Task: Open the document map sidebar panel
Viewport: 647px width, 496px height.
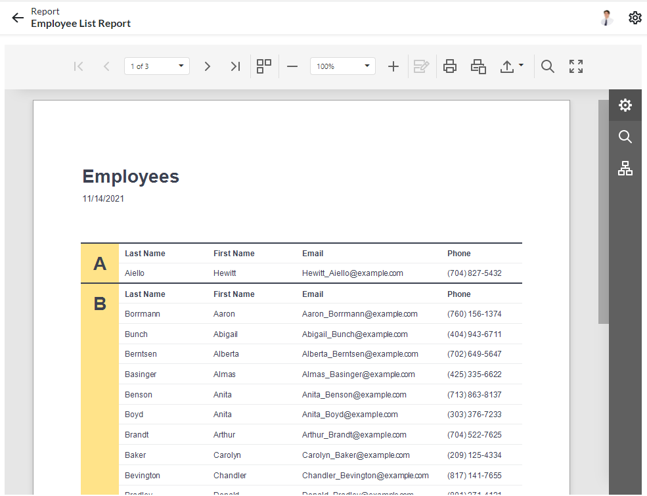Action: pyautogui.click(x=625, y=168)
